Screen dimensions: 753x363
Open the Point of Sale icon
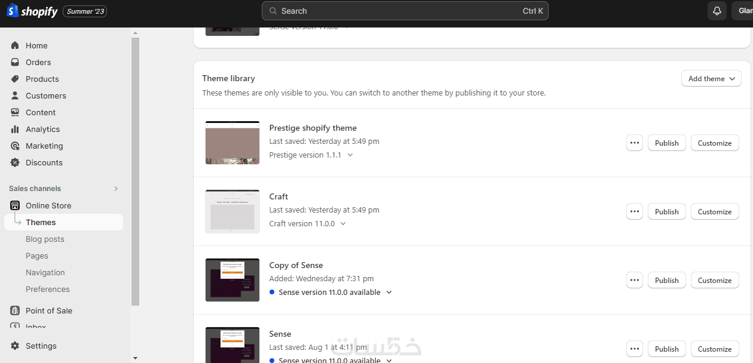tap(15, 310)
